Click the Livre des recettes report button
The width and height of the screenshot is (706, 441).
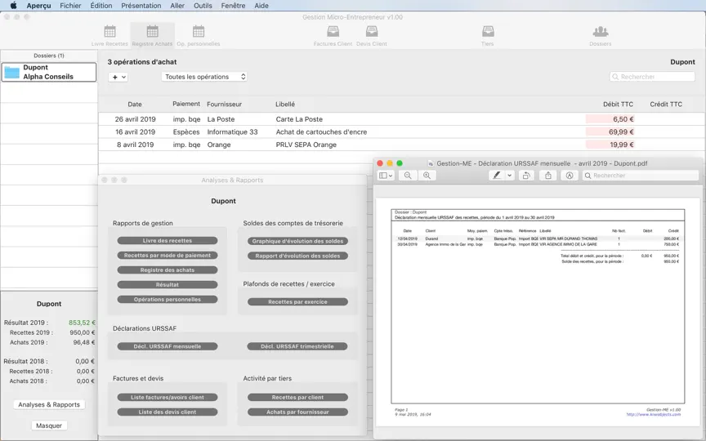coord(168,241)
